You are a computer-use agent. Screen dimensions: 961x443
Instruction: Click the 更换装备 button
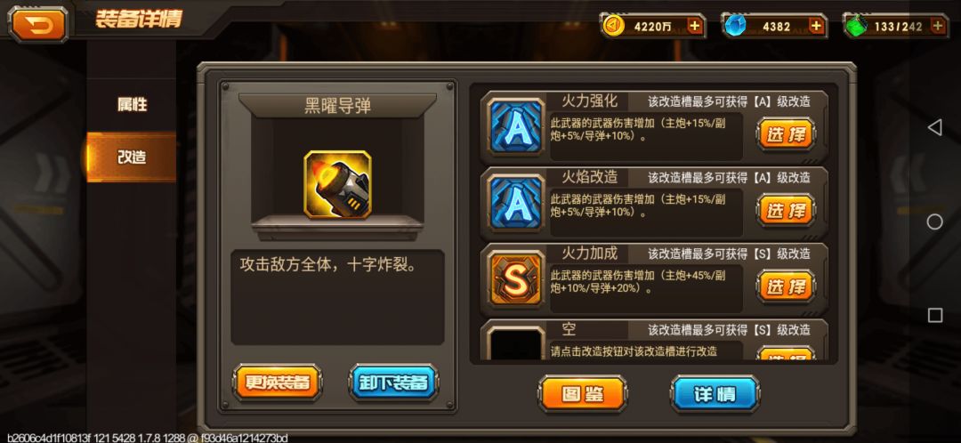(x=278, y=383)
